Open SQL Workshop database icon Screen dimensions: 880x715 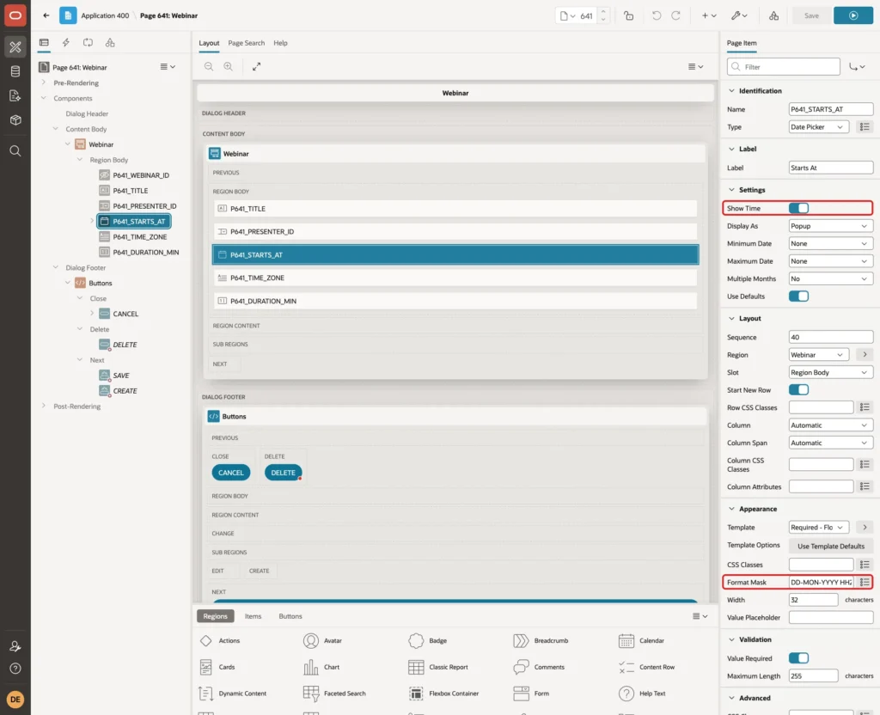(x=15, y=71)
